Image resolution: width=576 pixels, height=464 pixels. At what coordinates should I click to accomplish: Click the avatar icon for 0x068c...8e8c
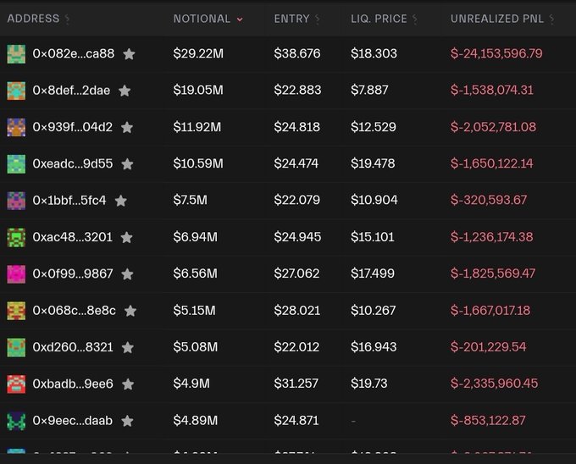coord(16,311)
